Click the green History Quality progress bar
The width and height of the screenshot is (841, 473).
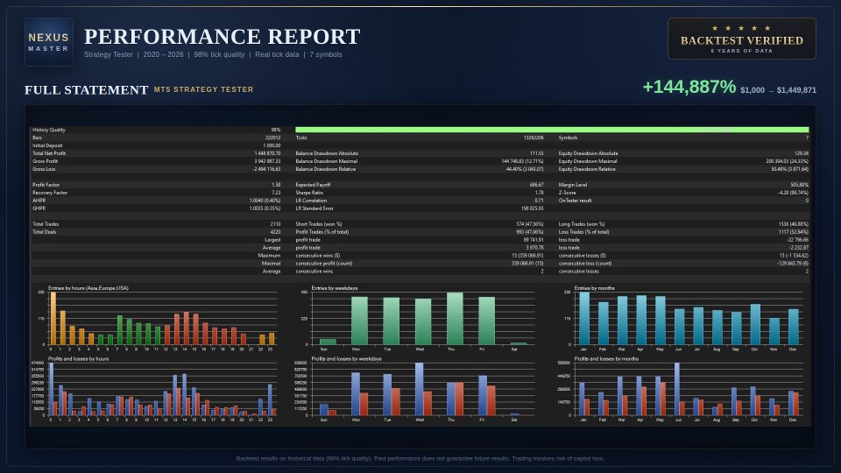[x=552, y=130]
